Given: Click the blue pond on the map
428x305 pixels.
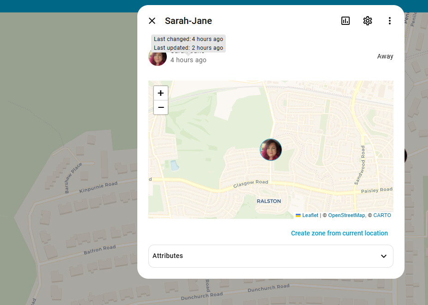Looking at the screenshot, I should click(173, 165).
